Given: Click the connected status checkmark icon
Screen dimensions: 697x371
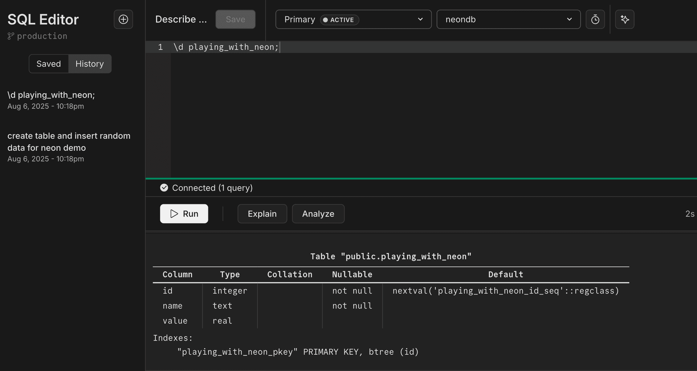Looking at the screenshot, I should point(164,188).
